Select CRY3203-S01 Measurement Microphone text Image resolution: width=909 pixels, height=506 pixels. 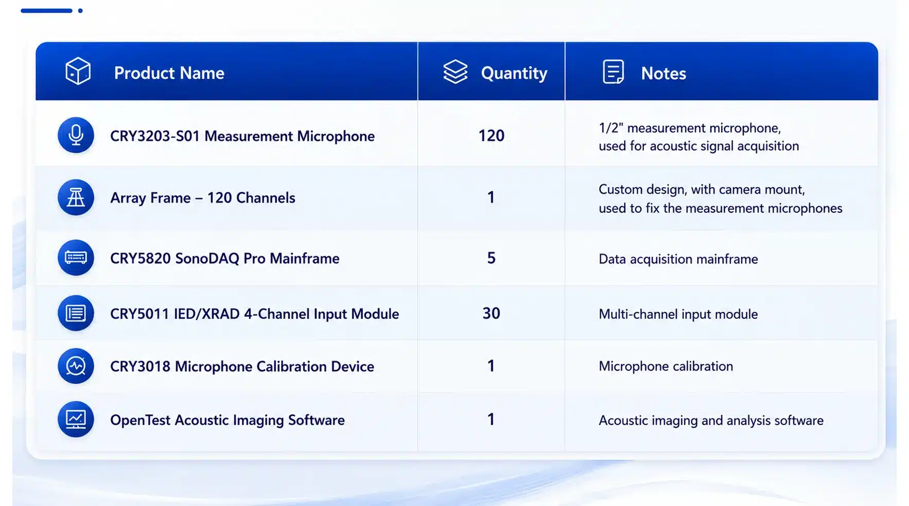click(x=242, y=136)
